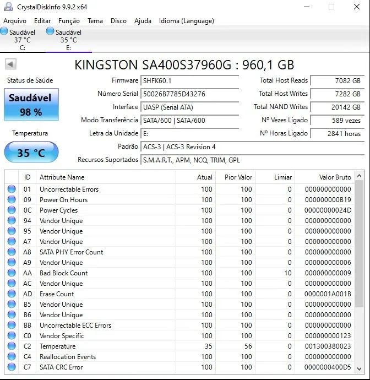Select the Power On Hours attribute name

pyautogui.click(x=63, y=200)
